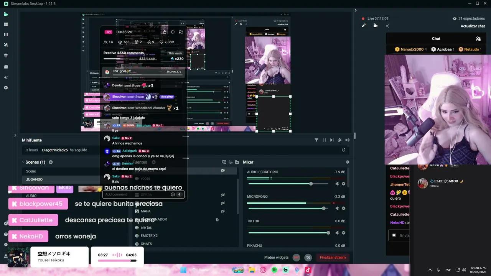Toggle visibility of the first Fuentes source
The width and height of the screenshot is (491, 276).
click(222, 171)
